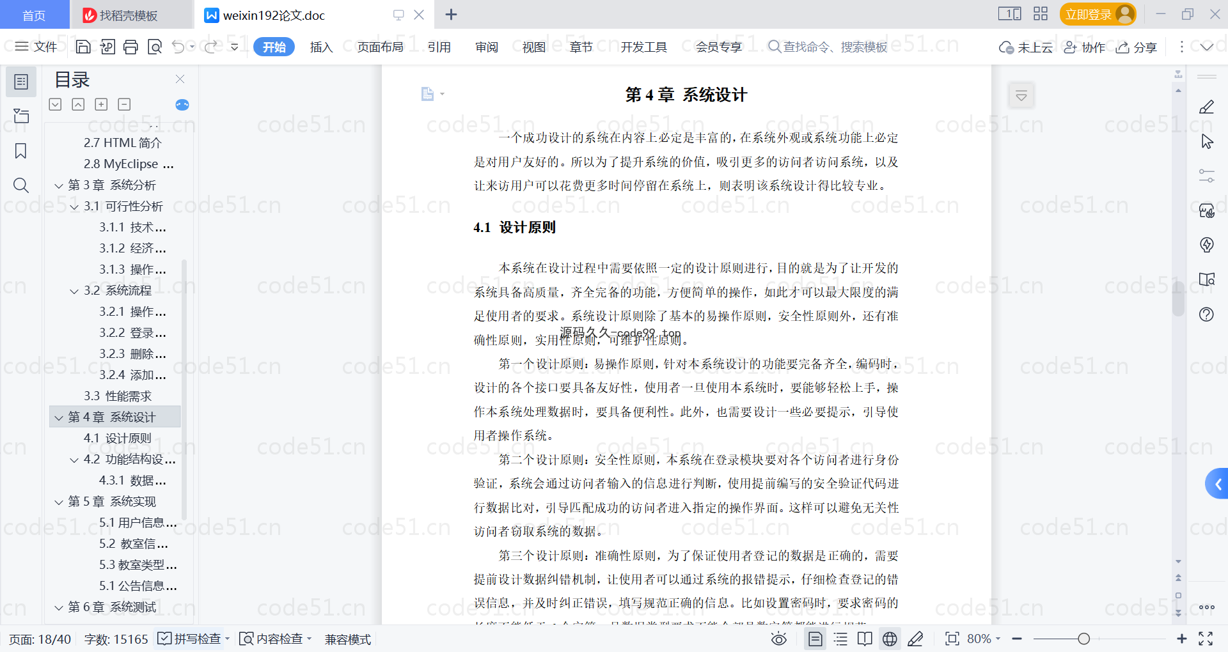Demote outline level minus icon
1228x652 pixels.
[x=124, y=104]
